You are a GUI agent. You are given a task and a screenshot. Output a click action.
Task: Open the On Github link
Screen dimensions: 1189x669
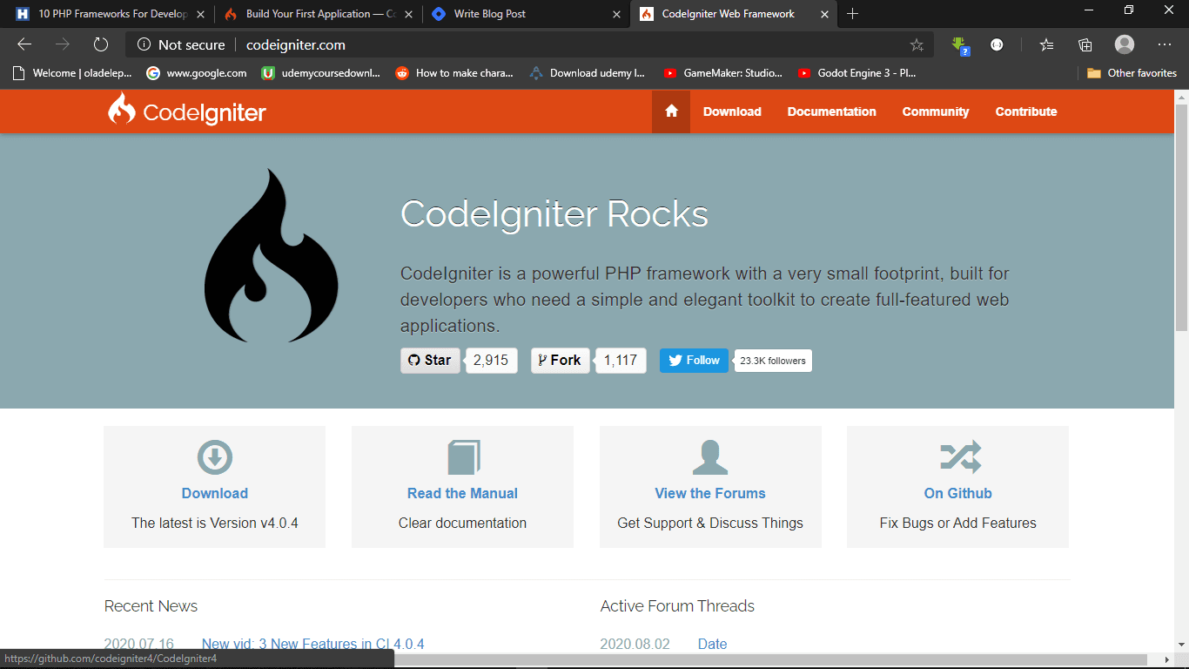point(957,493)
